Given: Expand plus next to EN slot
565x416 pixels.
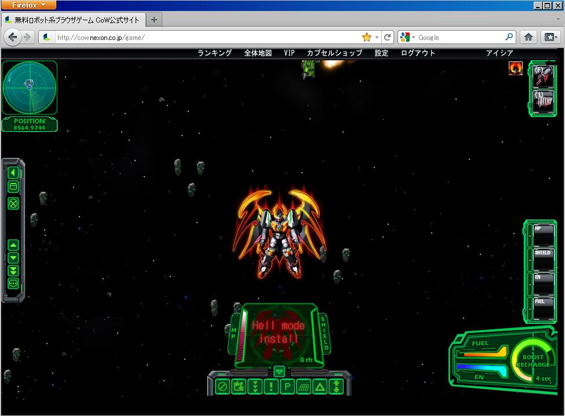Looking at the screenshot, I should 530,284.
